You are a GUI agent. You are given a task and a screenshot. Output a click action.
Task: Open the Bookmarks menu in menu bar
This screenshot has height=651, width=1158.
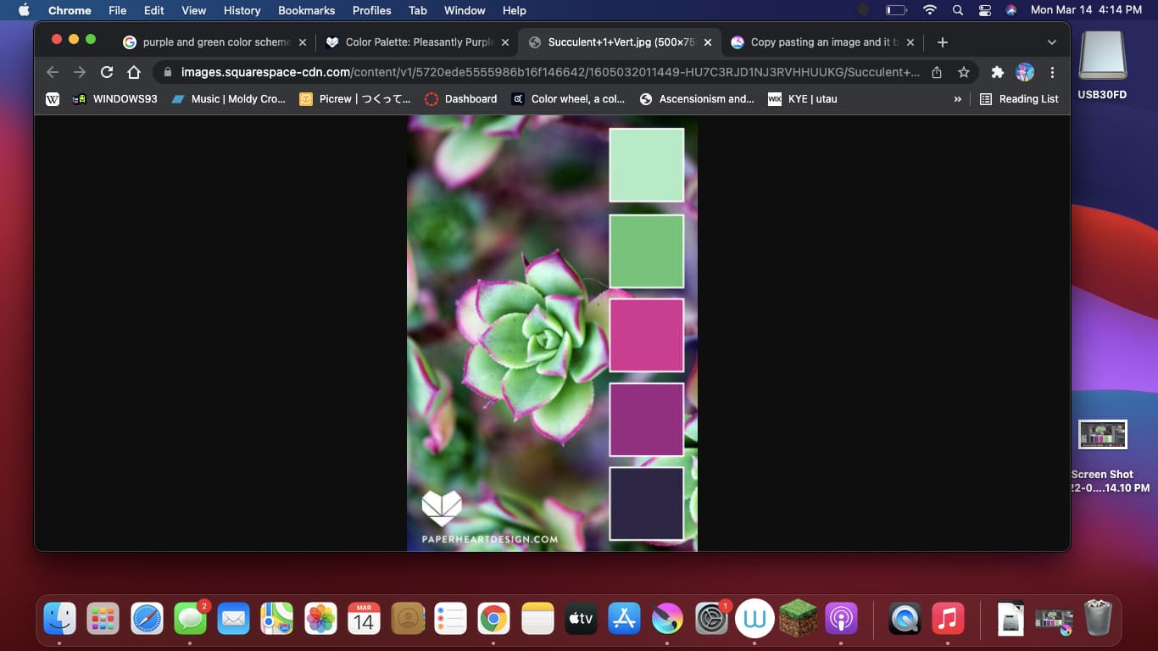click(x=306, y=10)
